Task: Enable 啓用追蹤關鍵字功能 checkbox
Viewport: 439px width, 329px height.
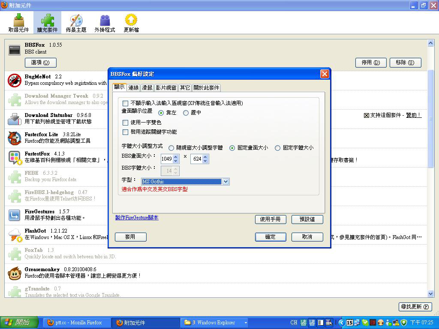Action: (126, 132)
